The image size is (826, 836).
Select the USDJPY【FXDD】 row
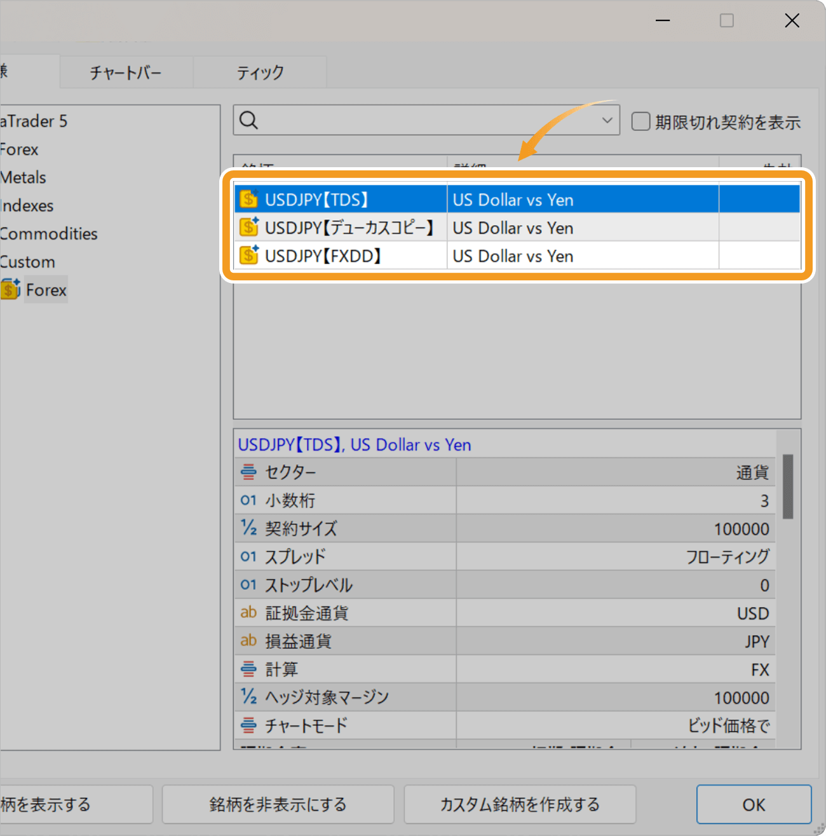(x=517, y=255)
